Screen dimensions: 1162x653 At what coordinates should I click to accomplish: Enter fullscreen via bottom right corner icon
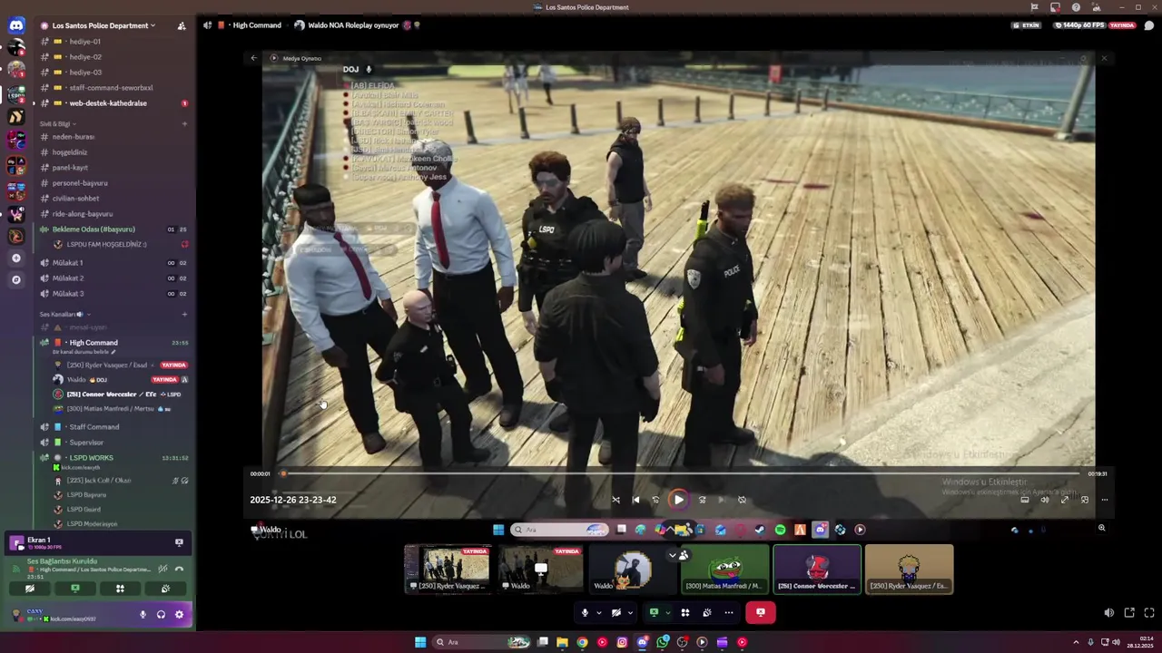click(x=1149, y=613)
